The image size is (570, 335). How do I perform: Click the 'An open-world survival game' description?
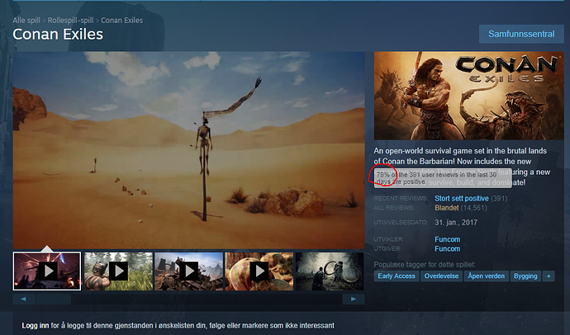pyautogui.click(x=462, y=166)
